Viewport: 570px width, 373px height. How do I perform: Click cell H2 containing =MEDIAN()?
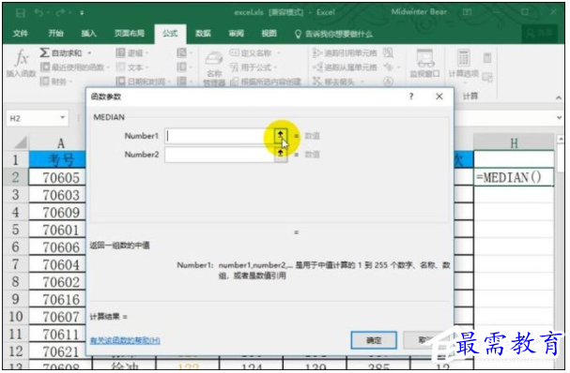[514, 177]
